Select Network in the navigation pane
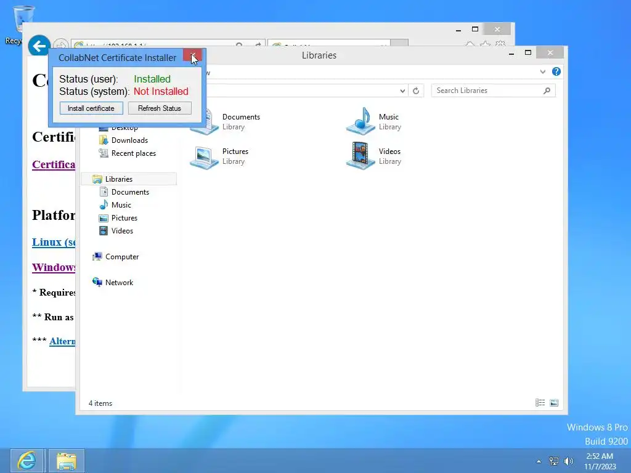 click(x=119, y=282)
